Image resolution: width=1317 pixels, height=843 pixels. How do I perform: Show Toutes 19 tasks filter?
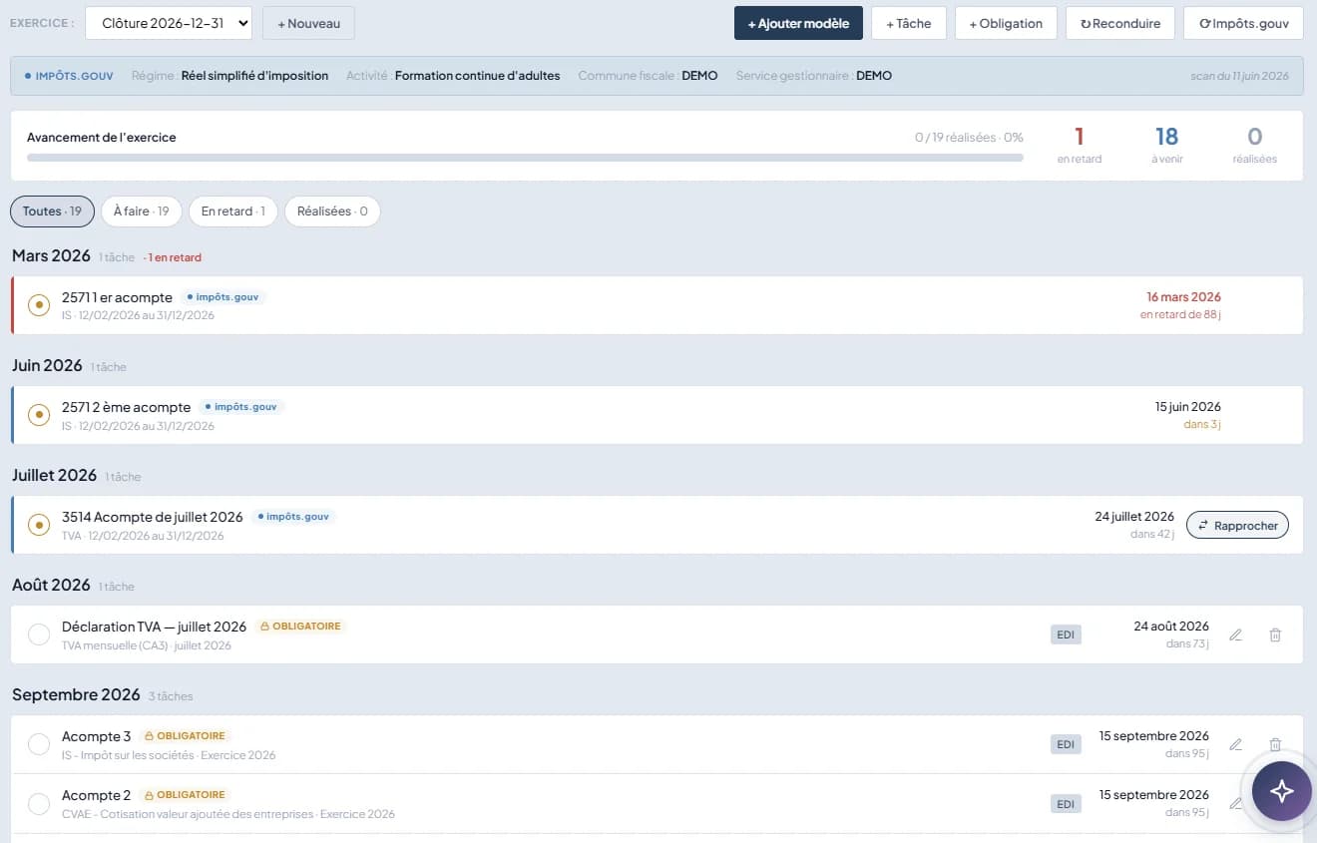click(52, 211)
